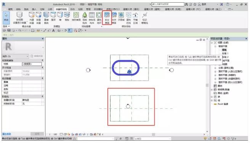Open 标高 1 floor plan in browser

(225, 54)
